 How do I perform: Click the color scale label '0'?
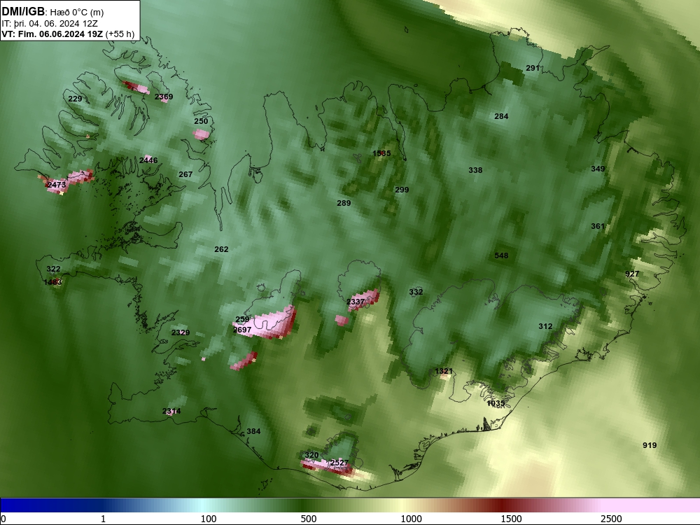[x=4, y=519]
